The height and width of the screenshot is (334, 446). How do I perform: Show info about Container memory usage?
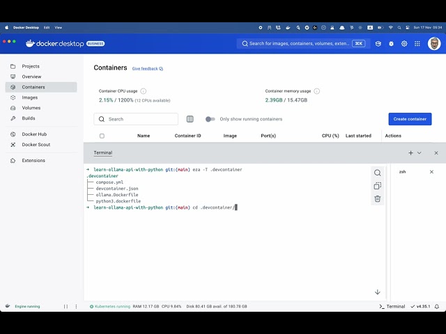tap(316, 91)
